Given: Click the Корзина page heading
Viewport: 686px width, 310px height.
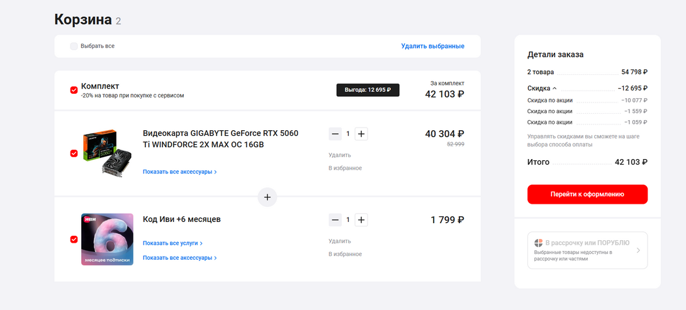Looking at the screenshot, I should coord(83,19).
